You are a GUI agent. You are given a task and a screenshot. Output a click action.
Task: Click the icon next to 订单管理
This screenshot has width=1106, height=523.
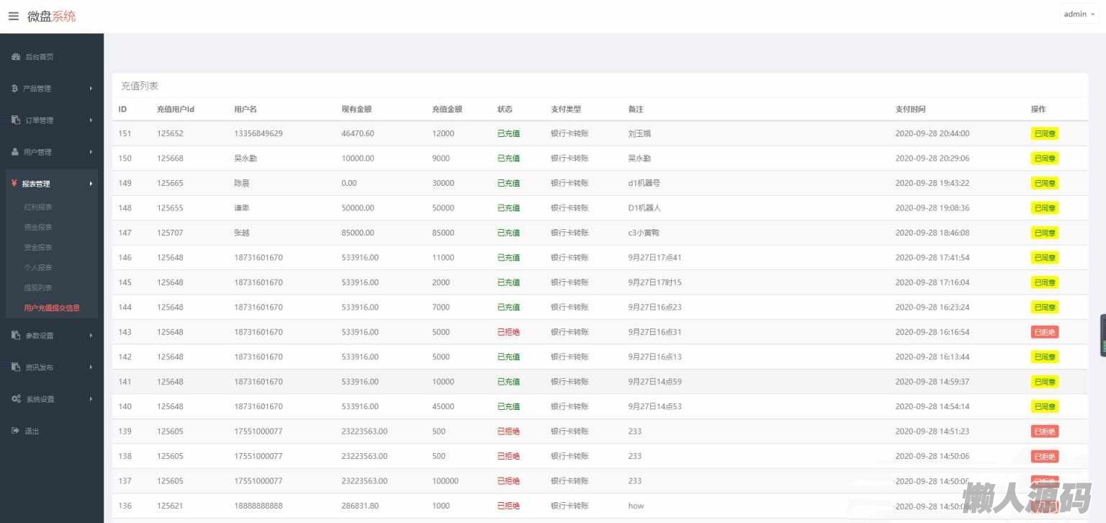pyautogui.click(x=16, y=120)
